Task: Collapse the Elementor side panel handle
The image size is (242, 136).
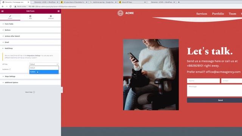Action: tap(62, 90)
